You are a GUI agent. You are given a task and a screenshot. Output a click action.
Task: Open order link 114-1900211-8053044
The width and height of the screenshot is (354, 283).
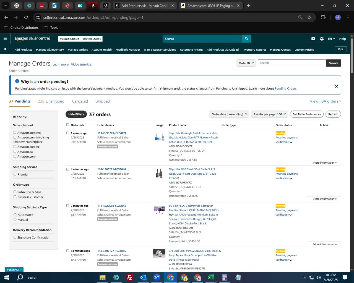(111, 169)
